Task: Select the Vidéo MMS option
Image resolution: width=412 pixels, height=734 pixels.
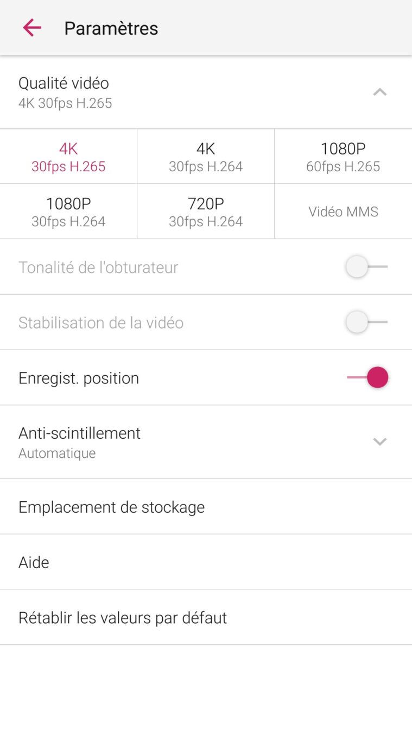Action: (343, 212)
